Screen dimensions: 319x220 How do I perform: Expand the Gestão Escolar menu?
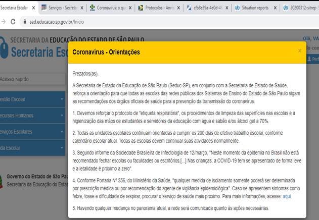(32, 99)
